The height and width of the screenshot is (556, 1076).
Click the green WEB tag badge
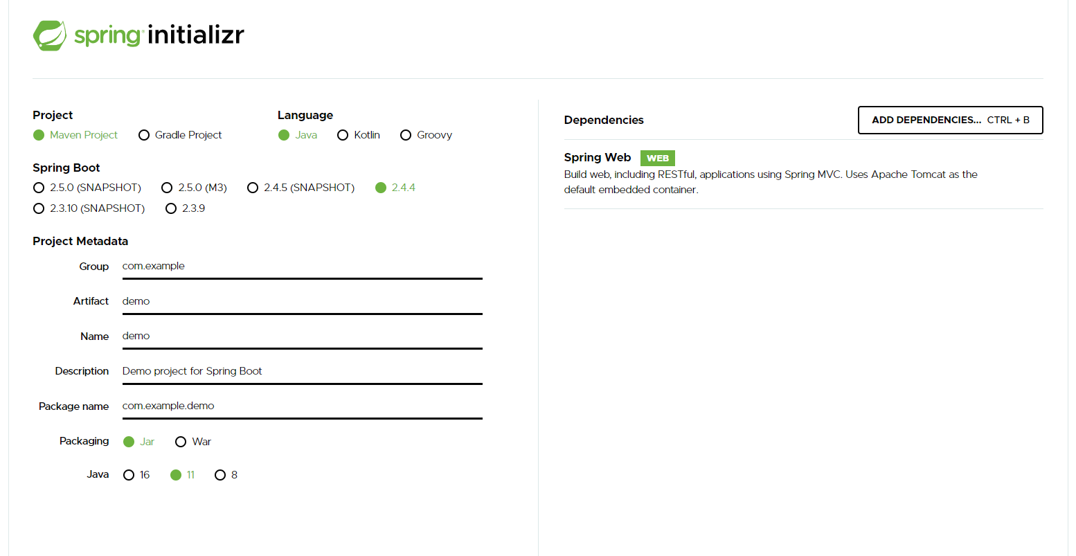658,159
